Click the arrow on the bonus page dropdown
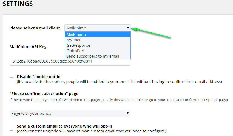233x136 pixels. 127,113
